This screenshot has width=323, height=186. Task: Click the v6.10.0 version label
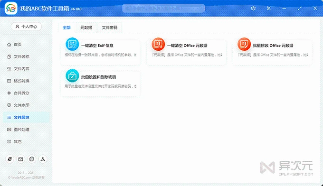pos(76,9)
